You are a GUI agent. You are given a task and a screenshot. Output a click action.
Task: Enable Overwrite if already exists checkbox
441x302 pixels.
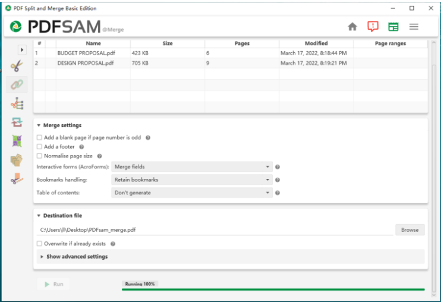coord(39,244)
